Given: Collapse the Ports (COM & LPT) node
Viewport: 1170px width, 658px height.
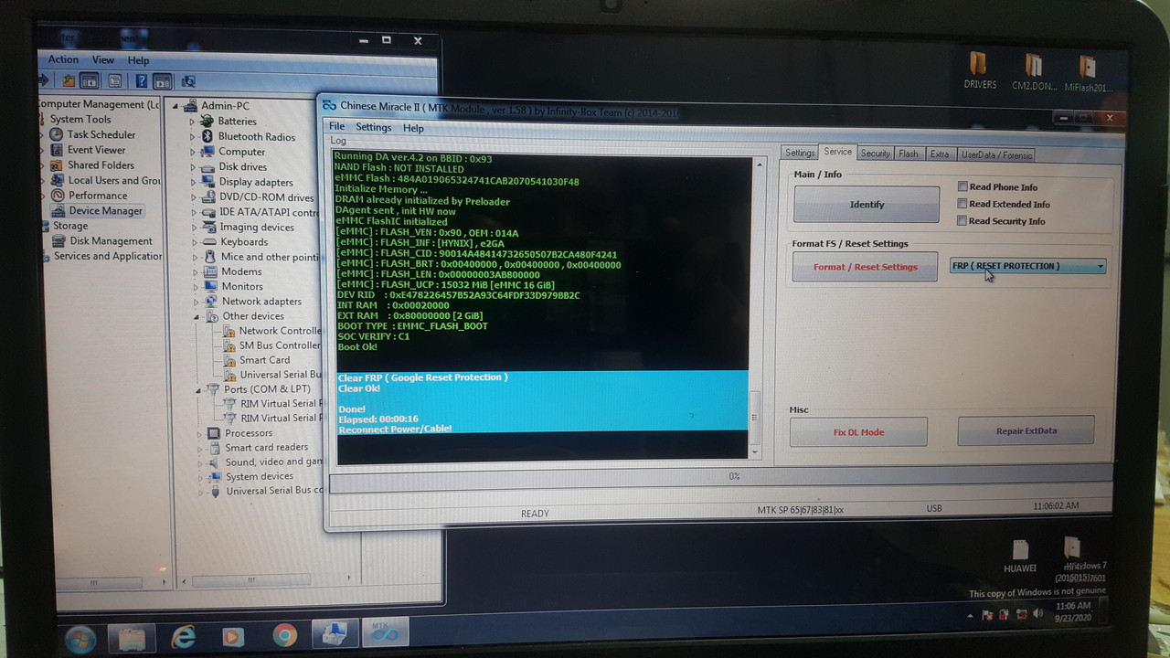Looking at the screenshot, I should 198,389.
